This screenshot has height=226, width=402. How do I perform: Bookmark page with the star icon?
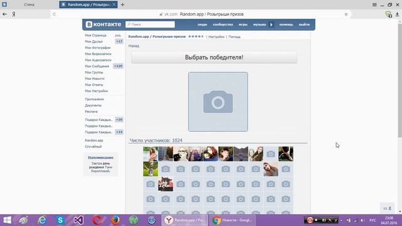click(346, 14)
